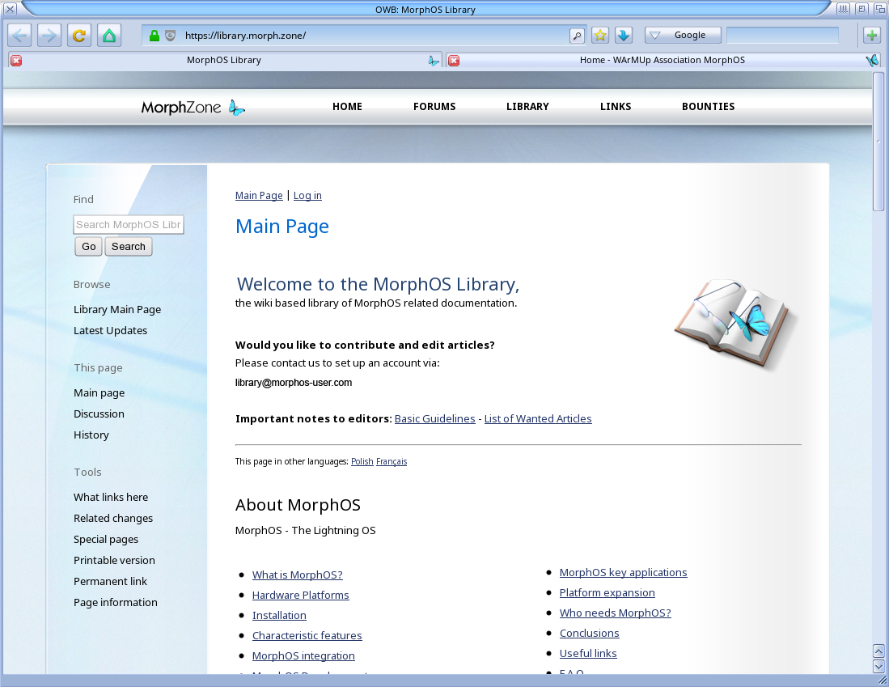The image size is (889, 687).
Task: Go forward with the Forward arrow button
Action: click(49, 35)
